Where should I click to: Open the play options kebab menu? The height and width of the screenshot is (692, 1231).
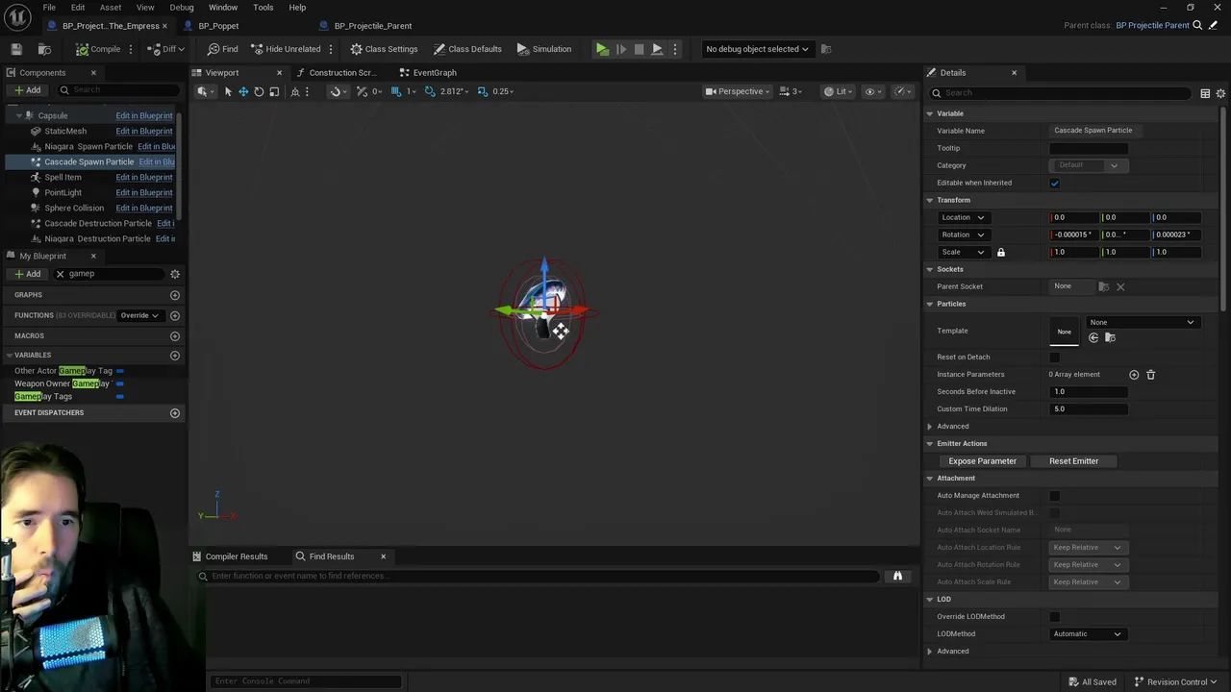(675, 49)
